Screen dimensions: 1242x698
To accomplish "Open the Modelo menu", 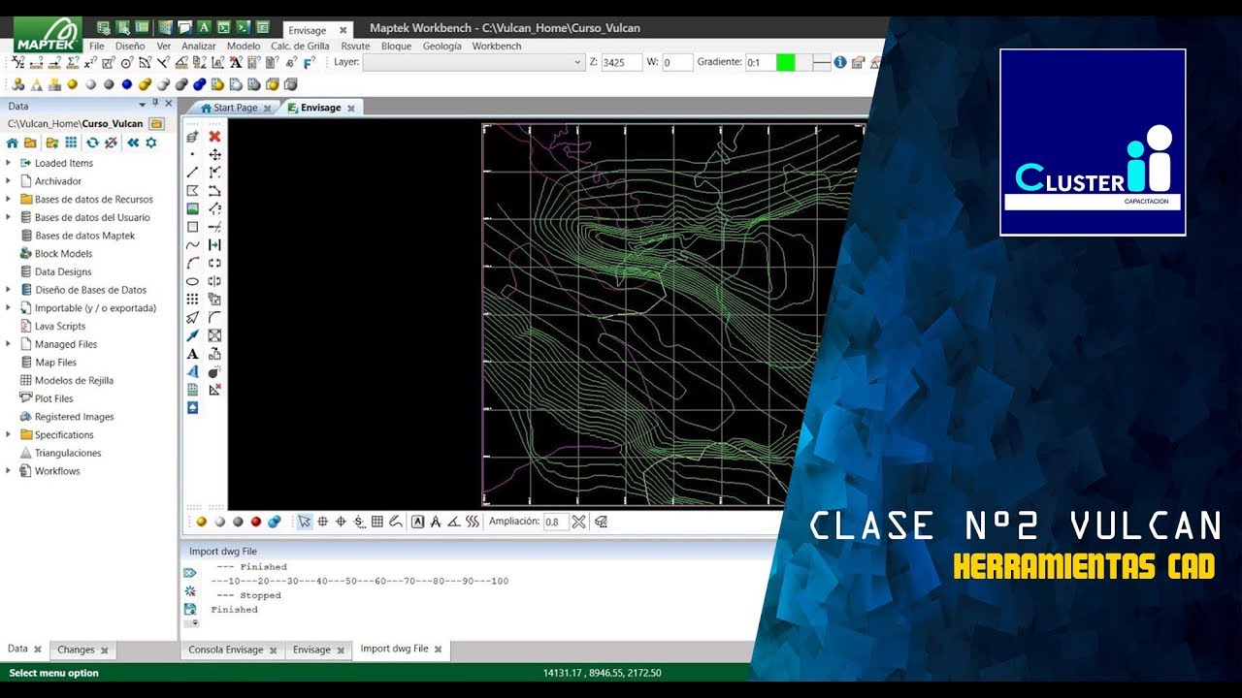I will (x=244, y=46).
